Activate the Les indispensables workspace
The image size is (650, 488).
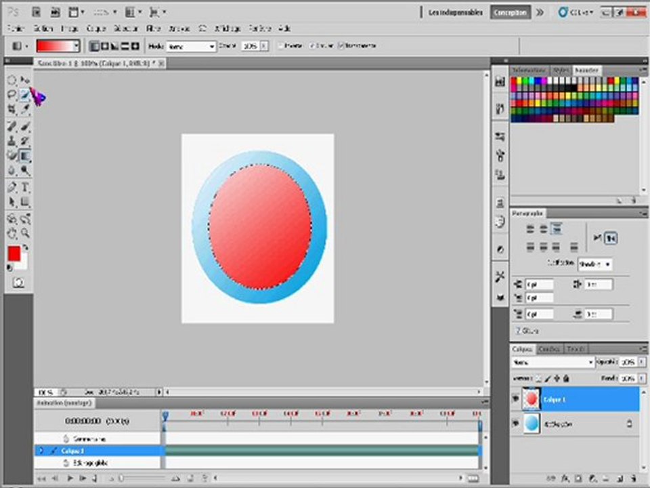tap(455, 12)
